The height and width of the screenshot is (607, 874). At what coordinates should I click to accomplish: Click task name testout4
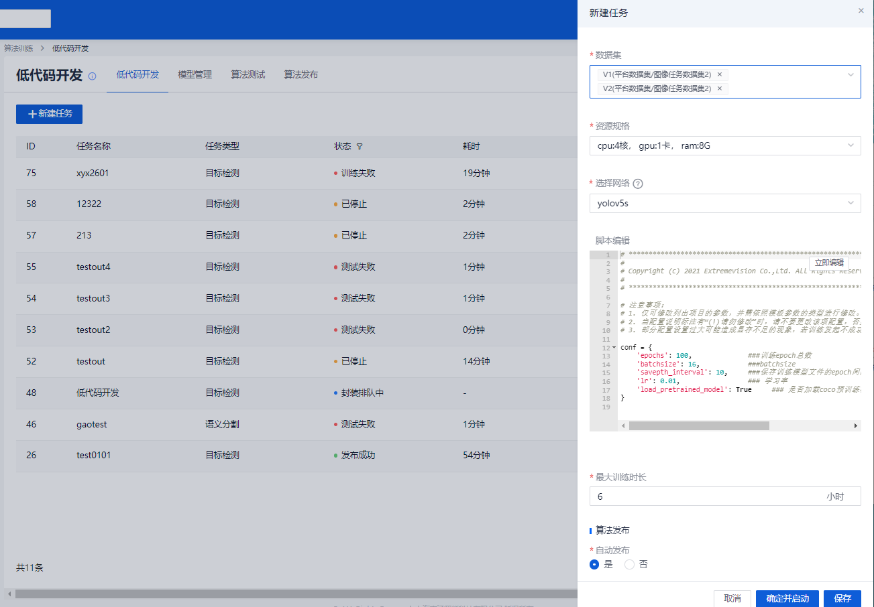pos(93,267)
